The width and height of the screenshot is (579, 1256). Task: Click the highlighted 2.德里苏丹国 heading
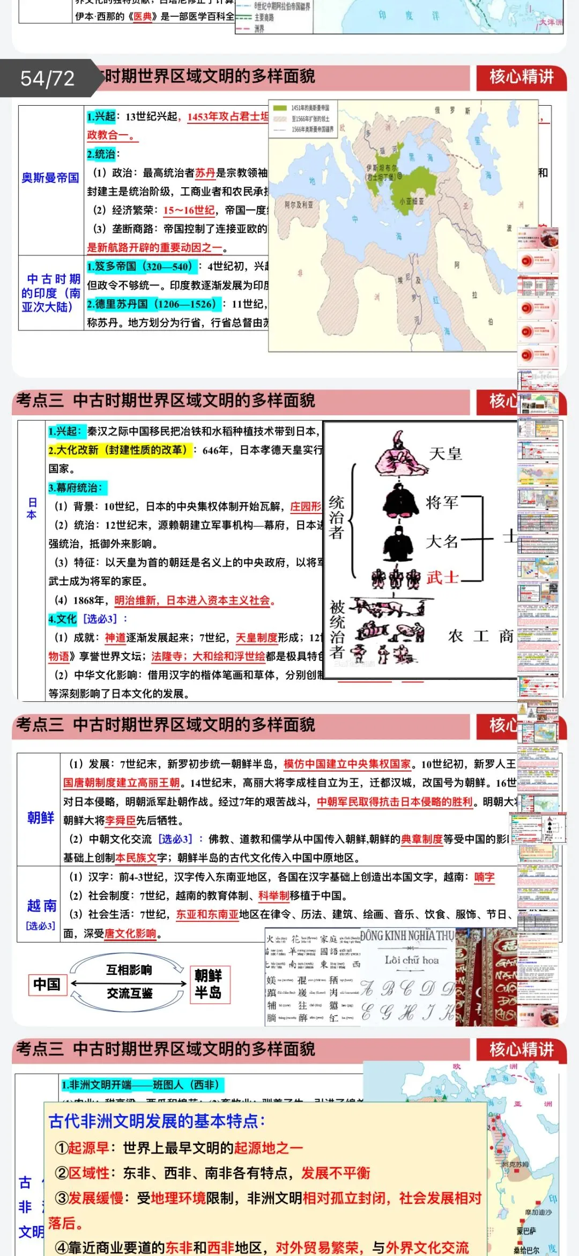click(x=153, y=304)
